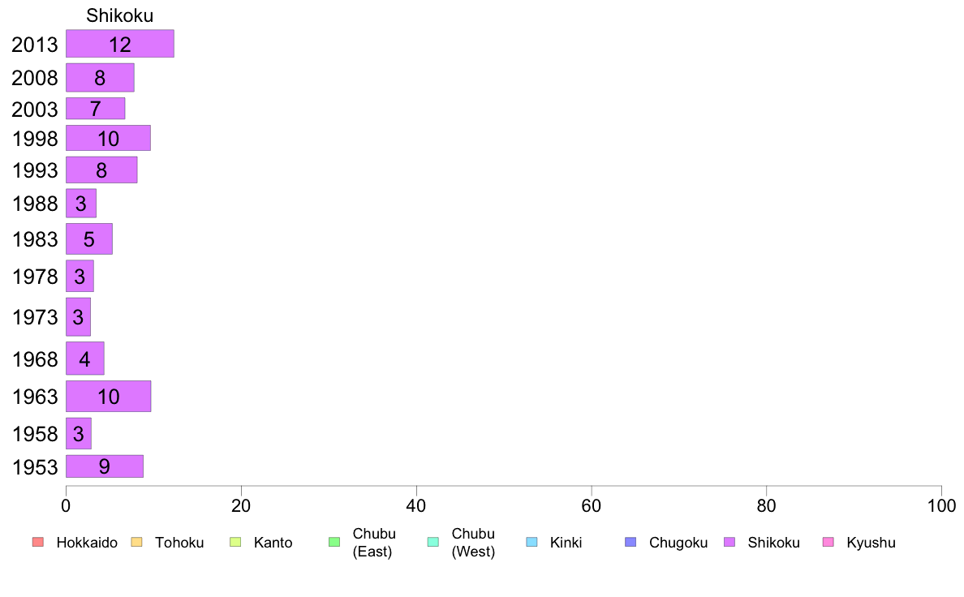Click the Shikoku column title
The height and width of the screenshot is (597, 964).
click(x=120, y=15)
